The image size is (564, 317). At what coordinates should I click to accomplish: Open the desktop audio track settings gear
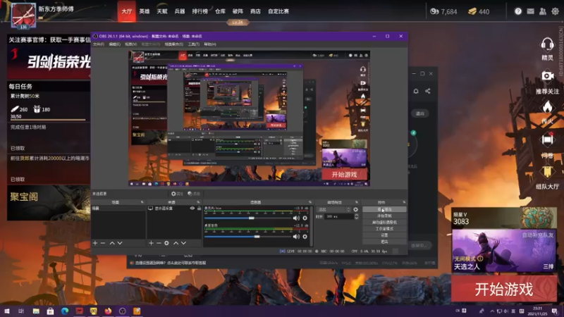coord(305,237)
